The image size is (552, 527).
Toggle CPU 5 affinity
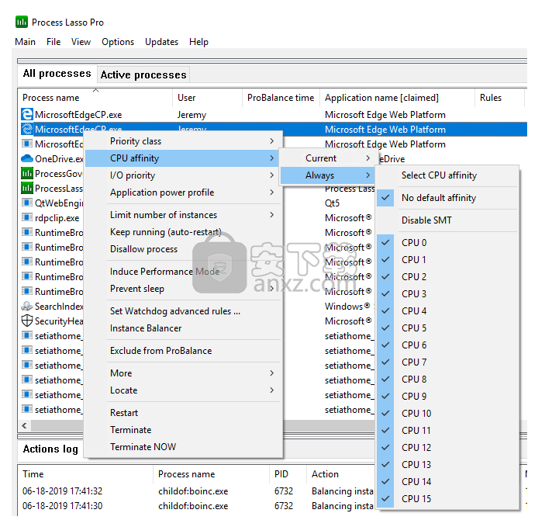click(447, 328)
